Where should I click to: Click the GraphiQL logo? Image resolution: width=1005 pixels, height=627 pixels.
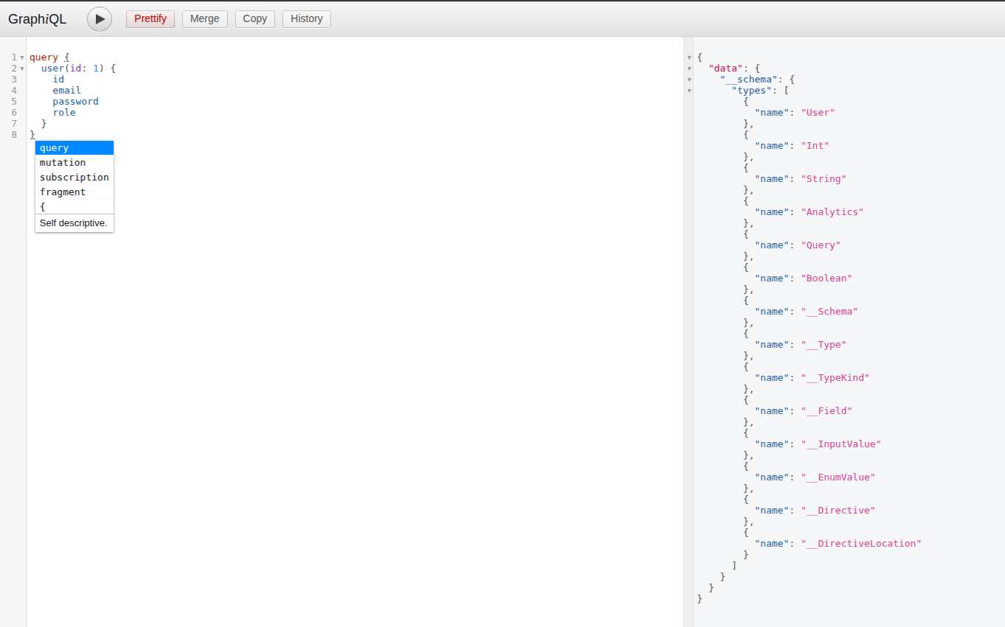(x=37, y=19)
